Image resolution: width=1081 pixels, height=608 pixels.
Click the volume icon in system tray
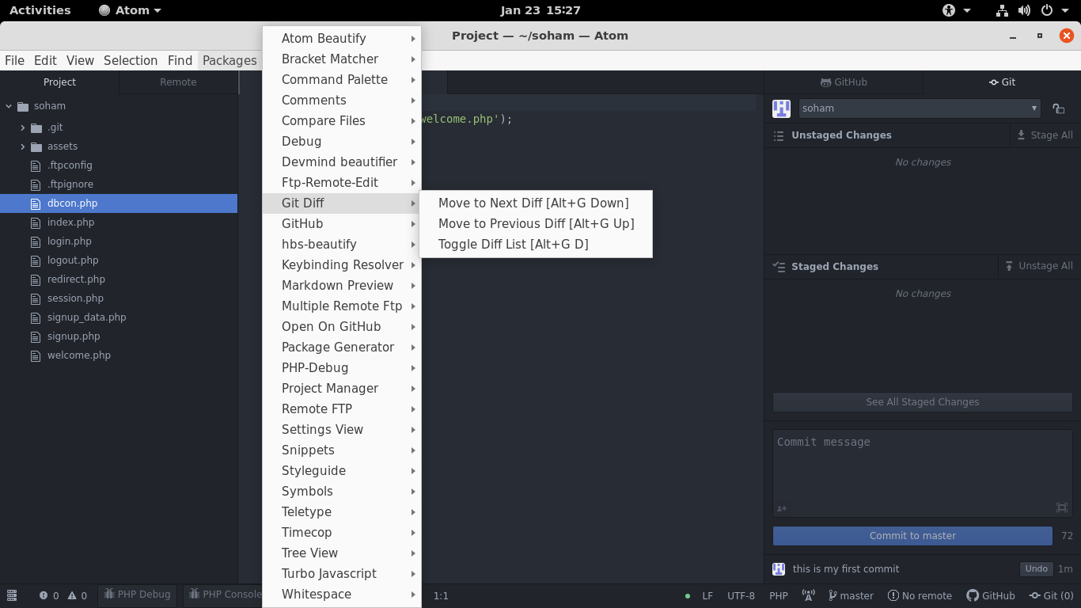click(1024, 10)
